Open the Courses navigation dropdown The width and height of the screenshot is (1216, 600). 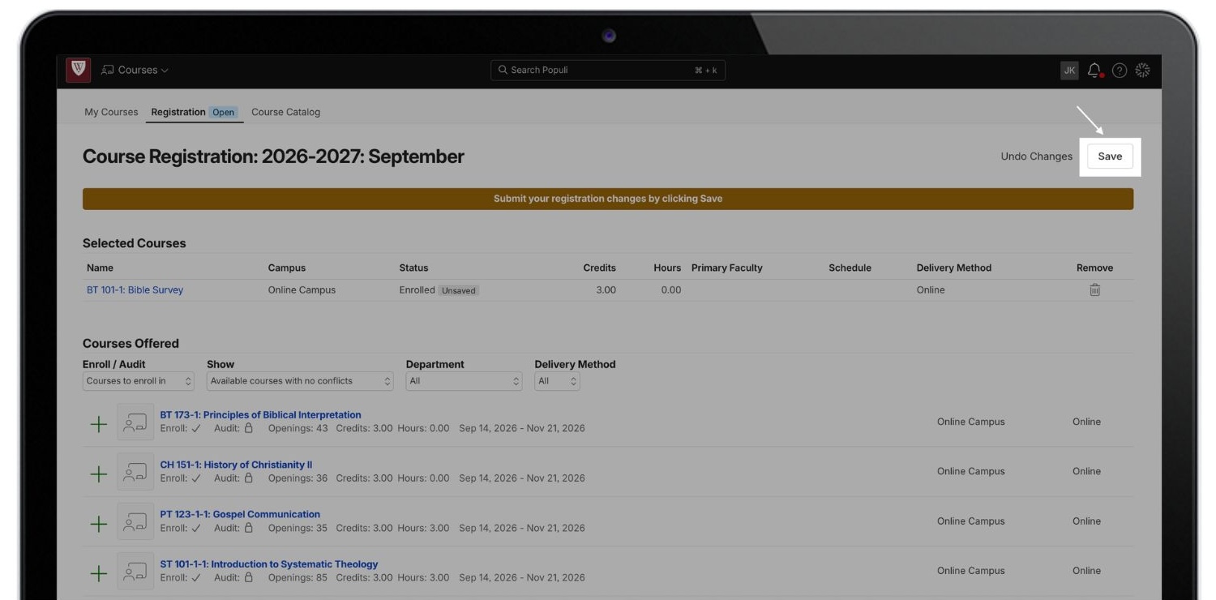tap(135, 70)
